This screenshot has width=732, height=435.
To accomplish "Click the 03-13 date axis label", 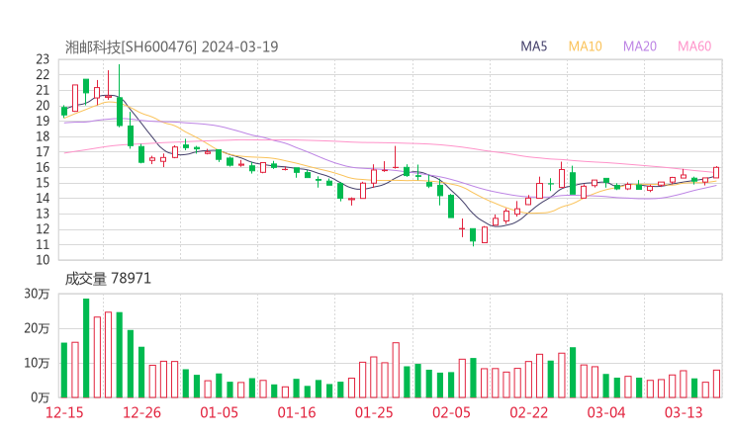I will [x=684, y=412].
